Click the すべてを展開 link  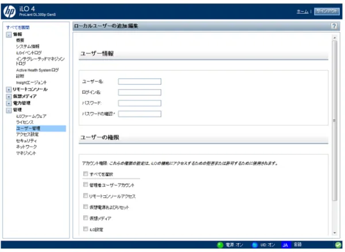(x=18, y=28)
